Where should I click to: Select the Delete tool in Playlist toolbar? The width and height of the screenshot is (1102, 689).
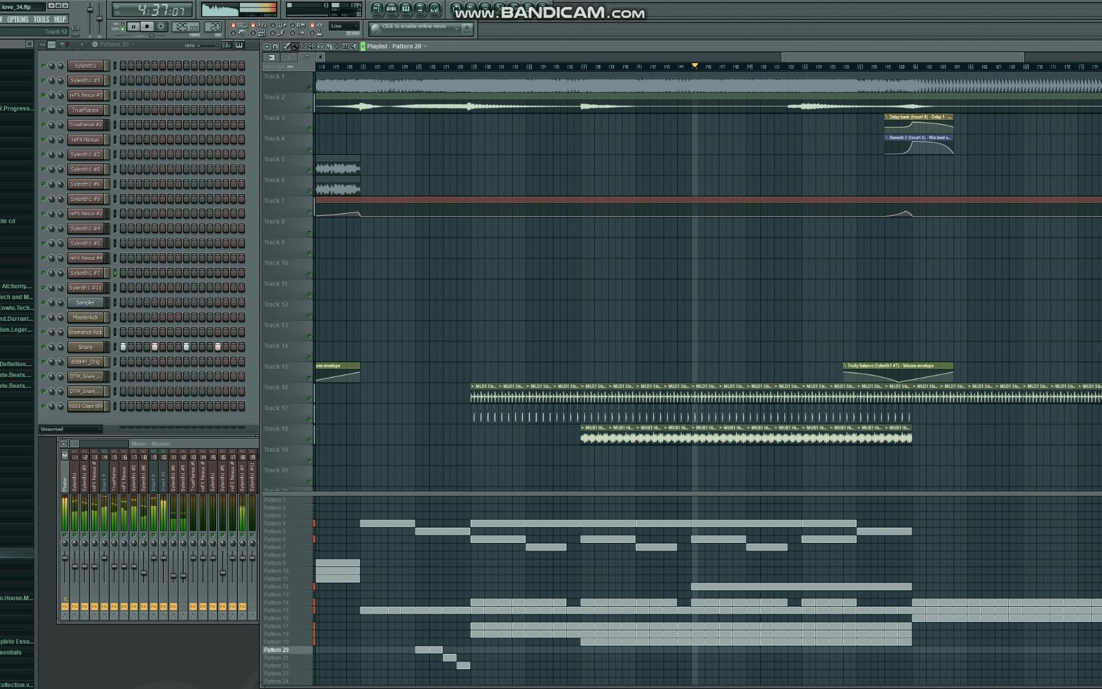click(304, 47)
